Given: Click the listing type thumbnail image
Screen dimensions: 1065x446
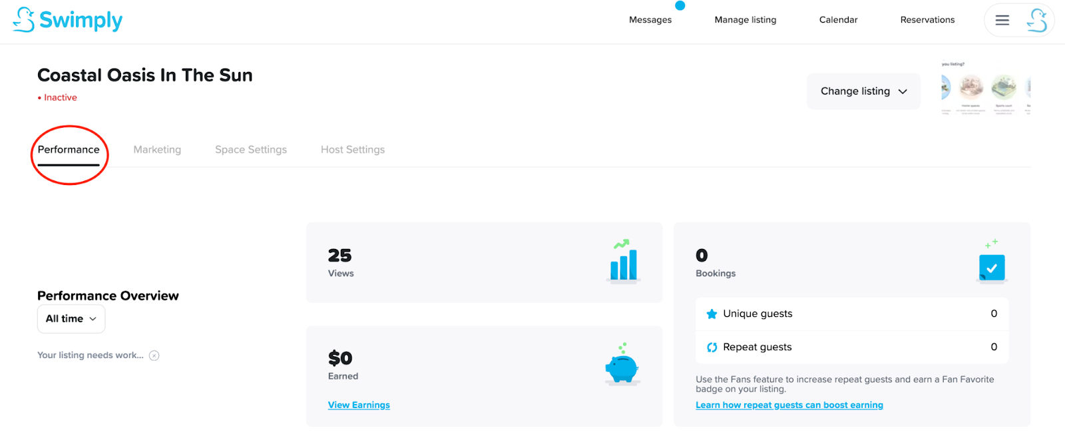Looking at the screenshot, I should pyautogui.click(x=986, y=90).
